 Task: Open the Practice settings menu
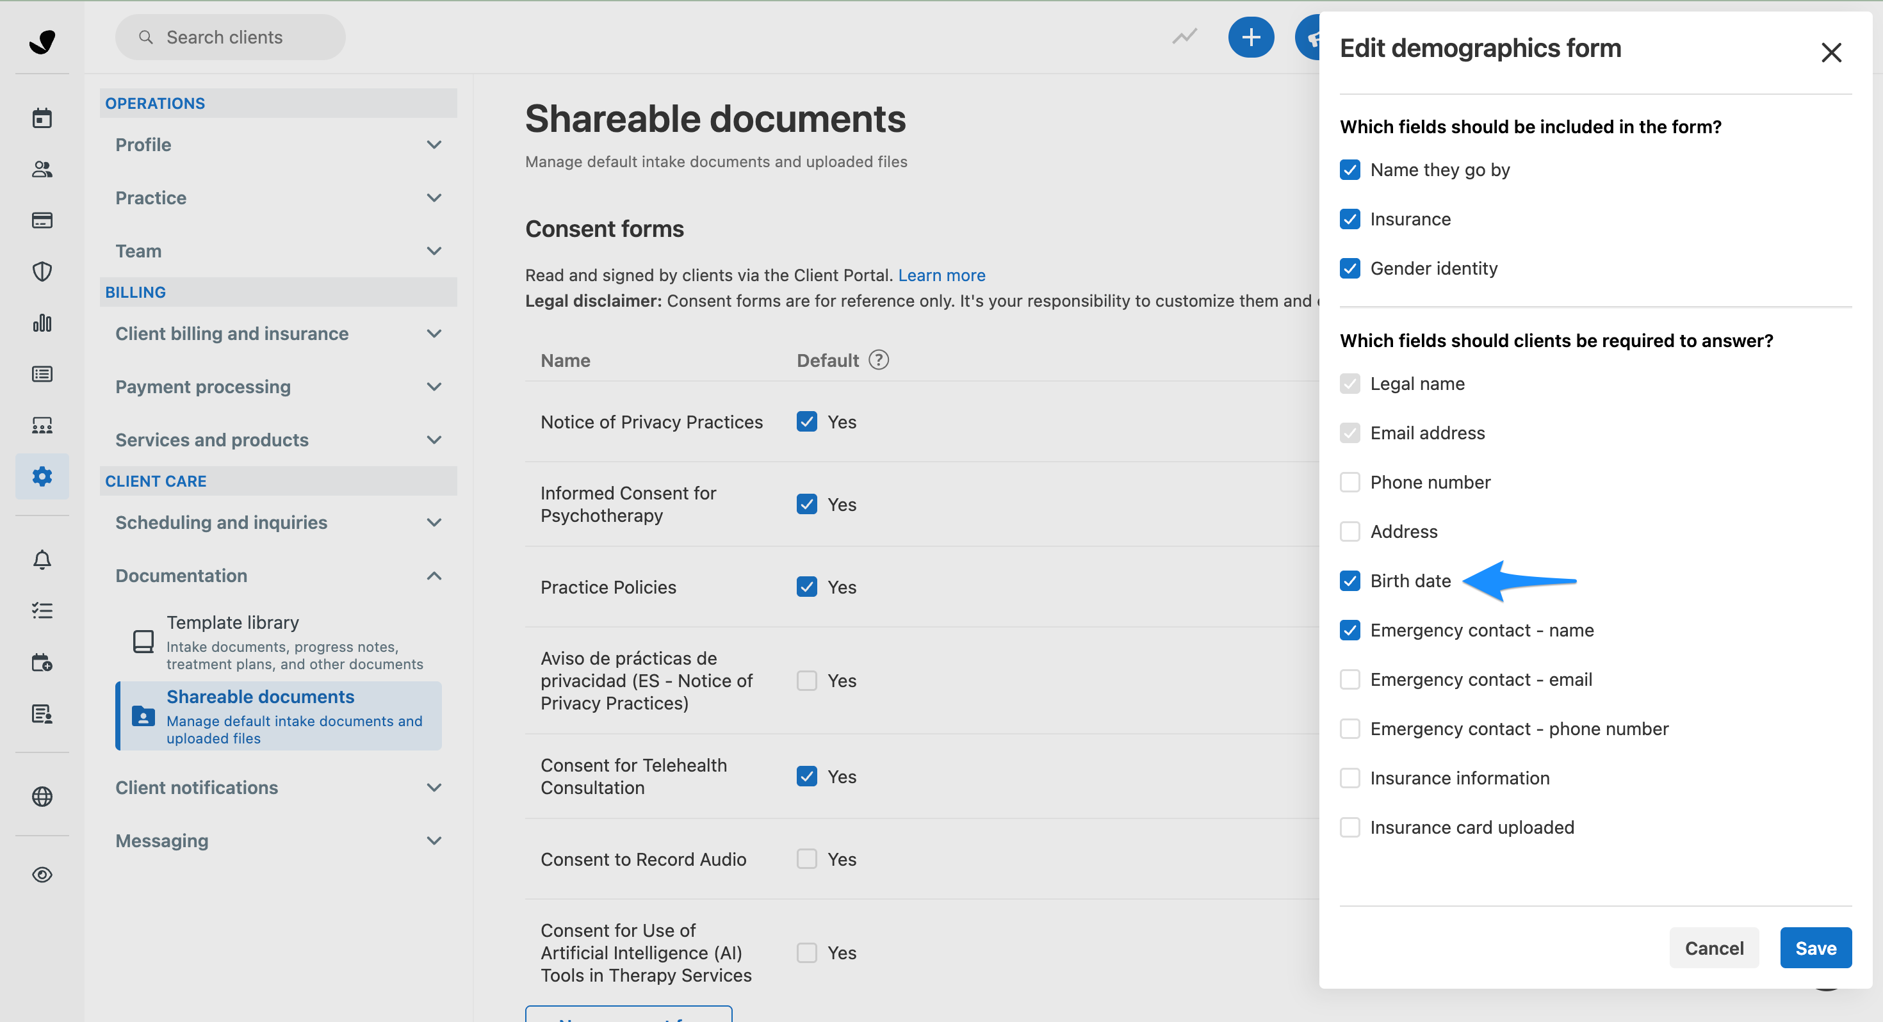[x=279, y=198]
